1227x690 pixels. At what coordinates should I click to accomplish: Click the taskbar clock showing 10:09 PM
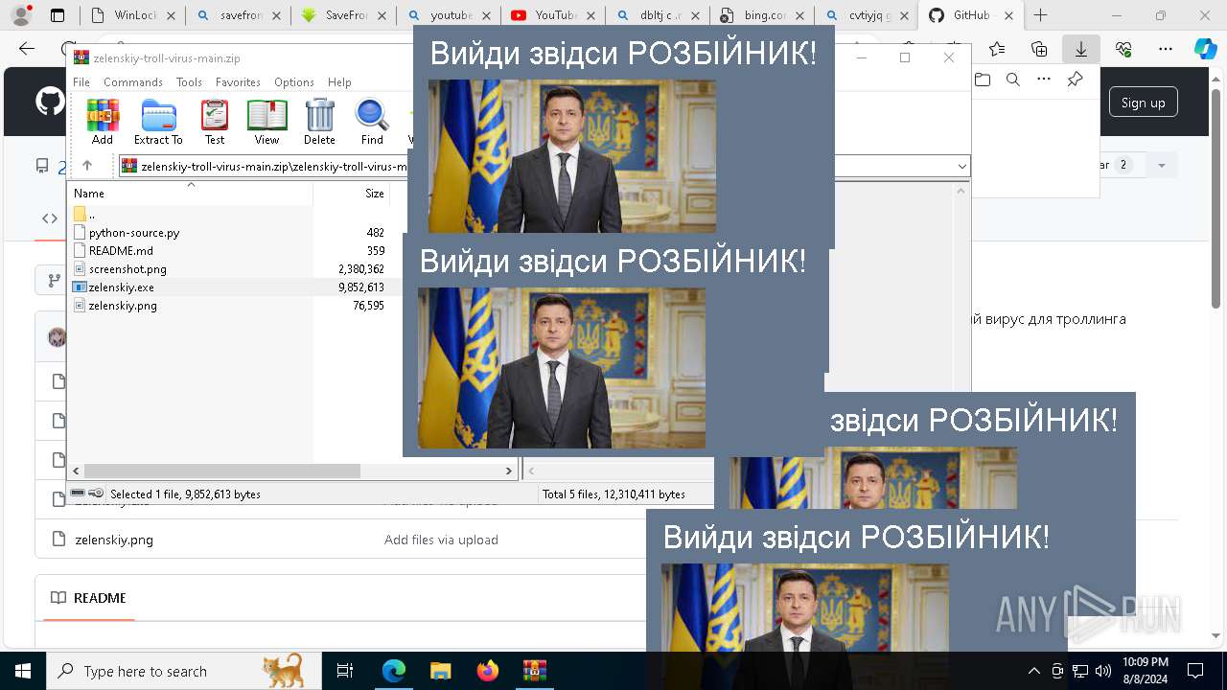pyautogui.click(x=1145, y=670)
